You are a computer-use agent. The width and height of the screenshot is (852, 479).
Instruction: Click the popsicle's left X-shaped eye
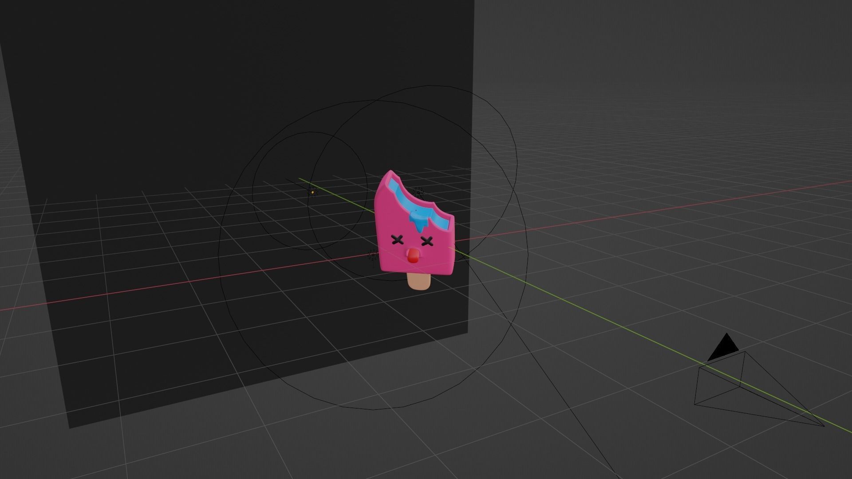pos(397,240)
